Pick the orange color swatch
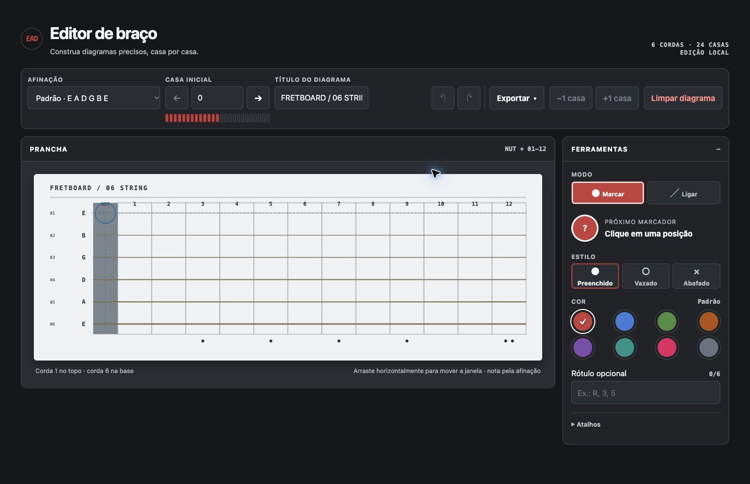 (708, 321)
